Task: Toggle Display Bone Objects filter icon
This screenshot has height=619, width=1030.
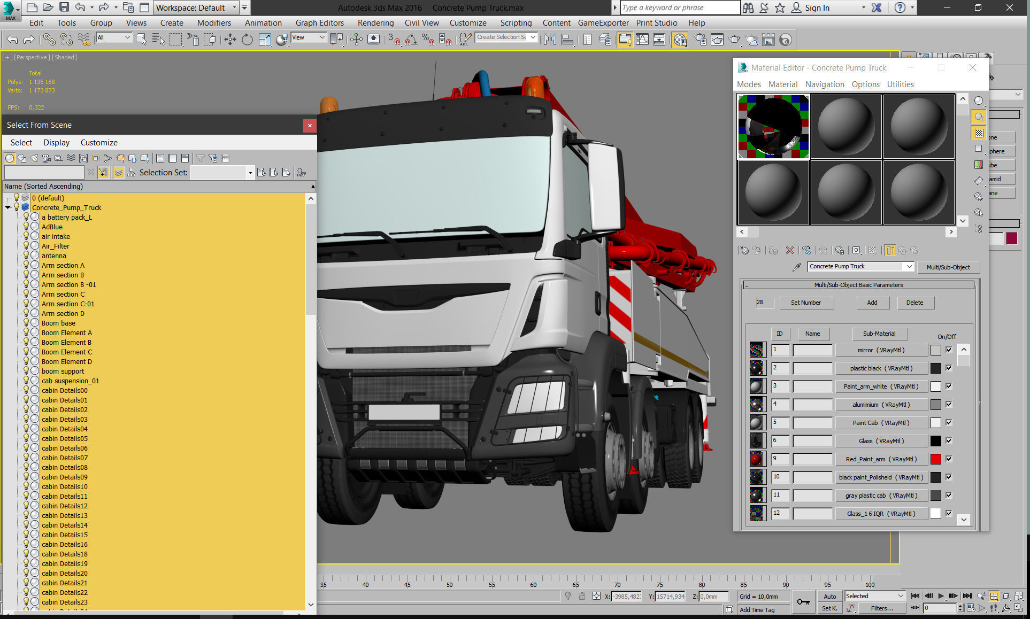Action: click(107, 158)
